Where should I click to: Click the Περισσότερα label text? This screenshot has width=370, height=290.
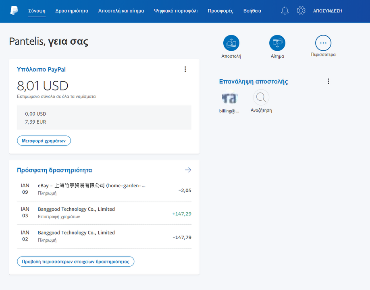point(323,54)
